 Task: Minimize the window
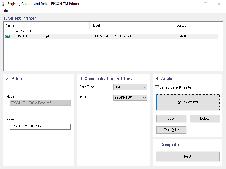click(193, 4)
